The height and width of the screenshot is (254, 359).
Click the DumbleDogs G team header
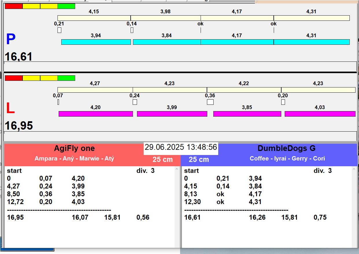[286, 149]
